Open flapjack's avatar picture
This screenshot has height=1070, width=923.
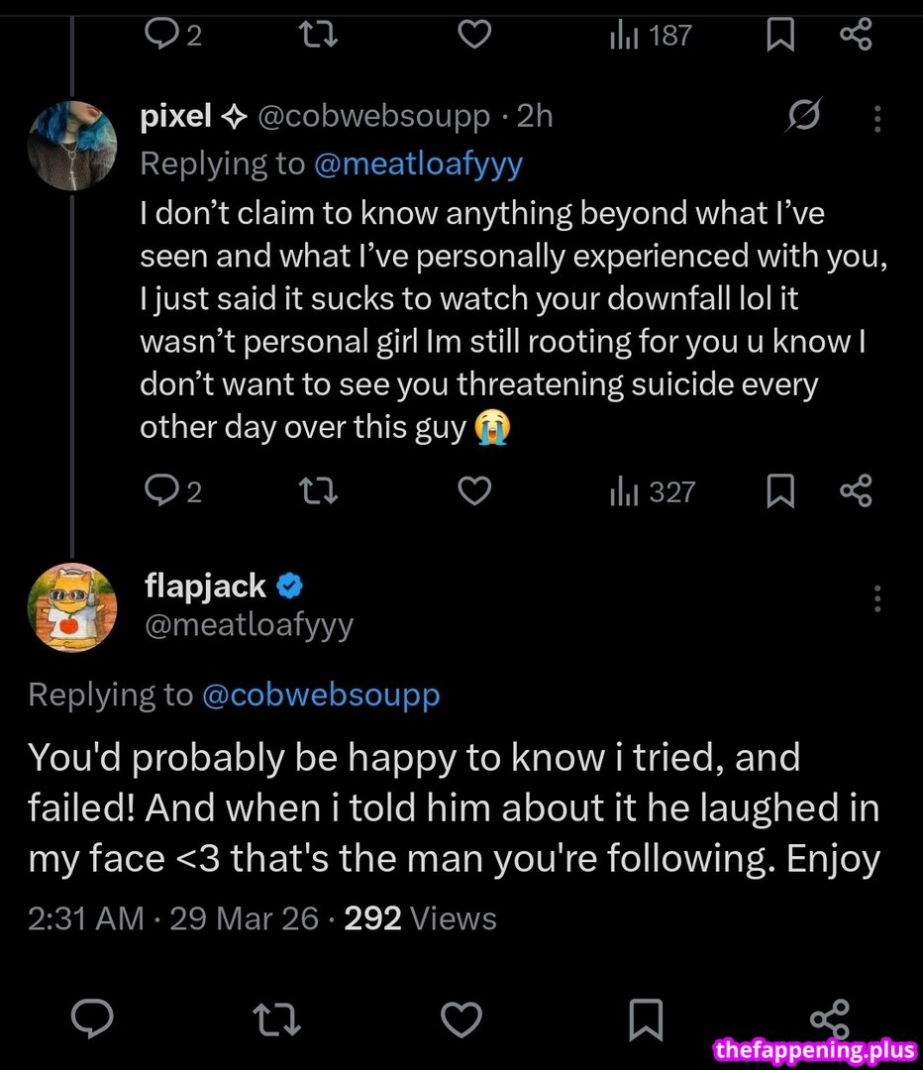pos(72,607)
